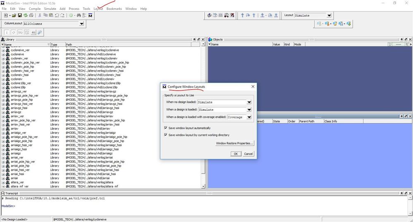Screen dimensions: 413x222
Task: Open the Compile menu
Action: [x=35, y=9]
